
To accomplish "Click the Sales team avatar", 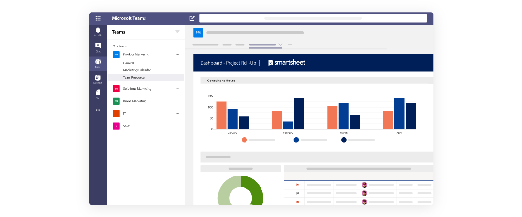I will pyautogui.click(x=116, y=126).
